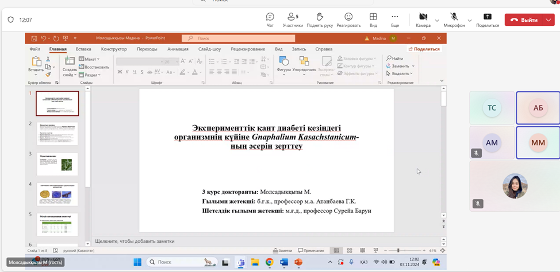This screenshot has height=272, width=560.
Task: Unmute the microphone in Teams
Action: point(454,20)
